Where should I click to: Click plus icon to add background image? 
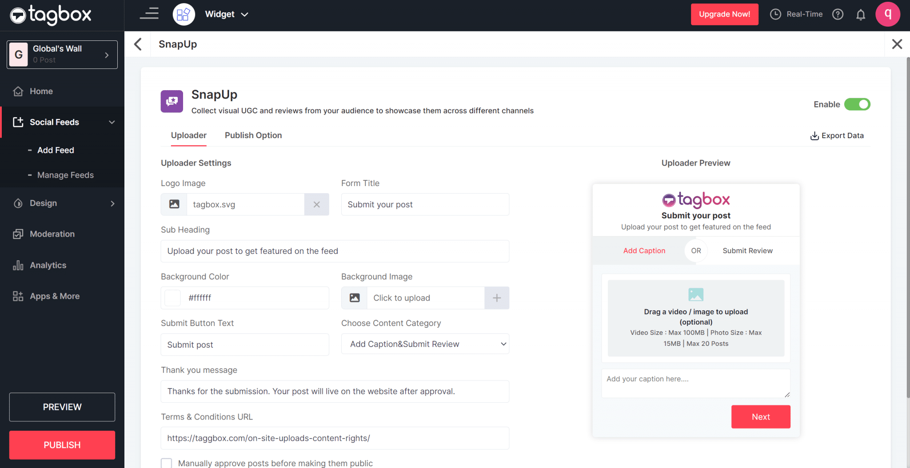(496, 298)
